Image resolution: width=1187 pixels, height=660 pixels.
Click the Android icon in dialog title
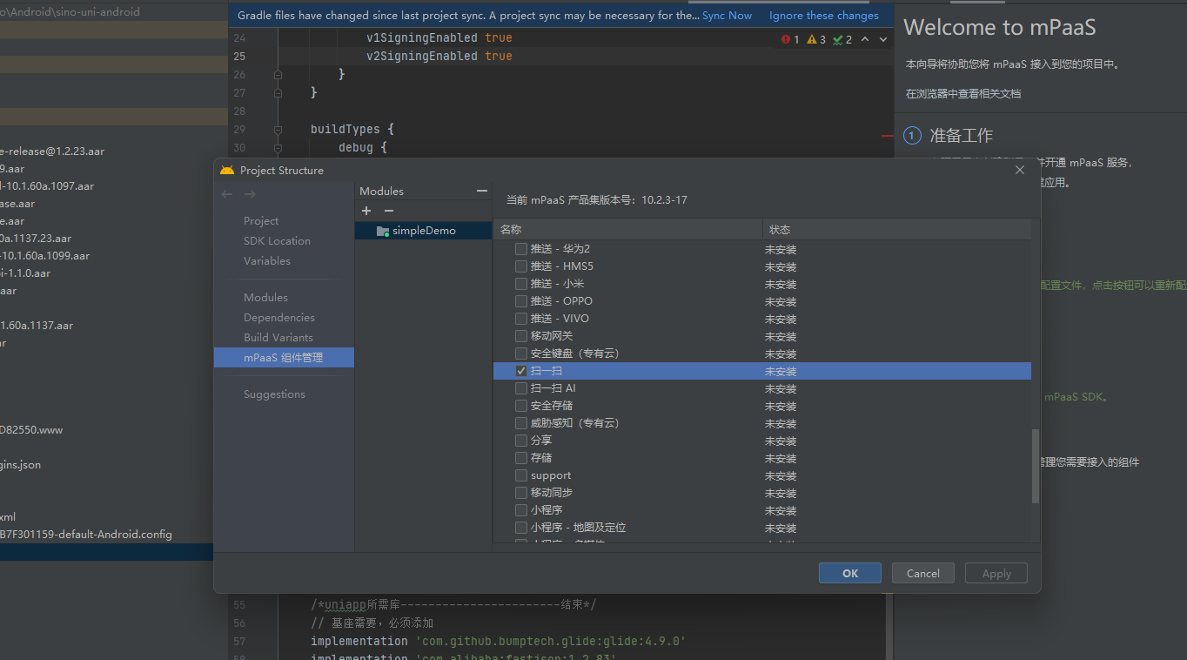pyautogui.click(x=227, y=170)
